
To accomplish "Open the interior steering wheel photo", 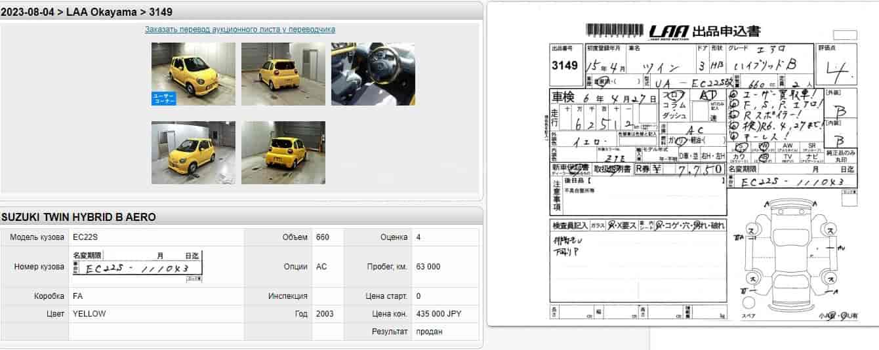I will coord(373,74).
